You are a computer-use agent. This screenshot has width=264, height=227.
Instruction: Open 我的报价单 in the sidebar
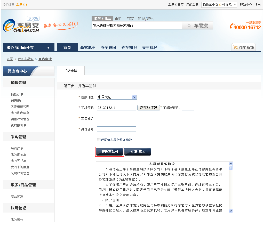point(18,125)
